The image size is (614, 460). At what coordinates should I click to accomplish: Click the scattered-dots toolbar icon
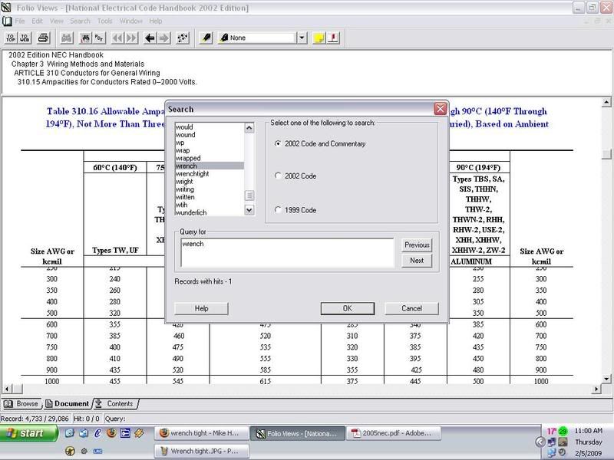point(183,38)
